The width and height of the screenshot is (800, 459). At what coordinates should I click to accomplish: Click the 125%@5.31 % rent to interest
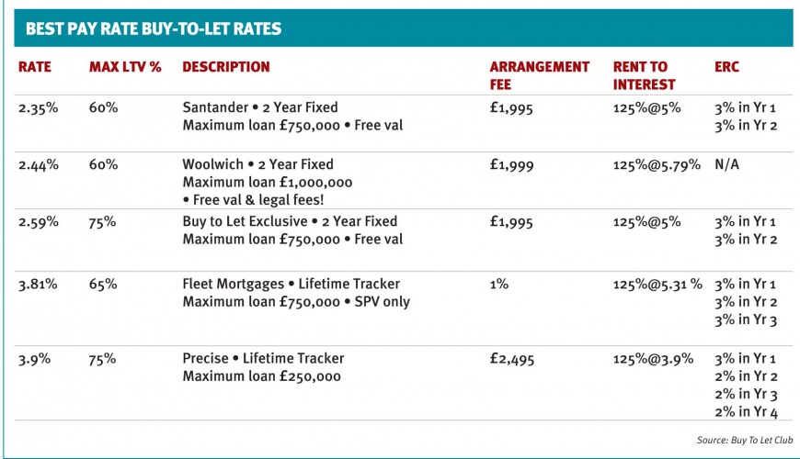(x=657, y=284)
